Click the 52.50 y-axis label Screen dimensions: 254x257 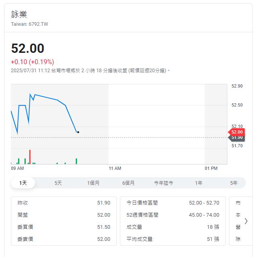coord(237,105)
